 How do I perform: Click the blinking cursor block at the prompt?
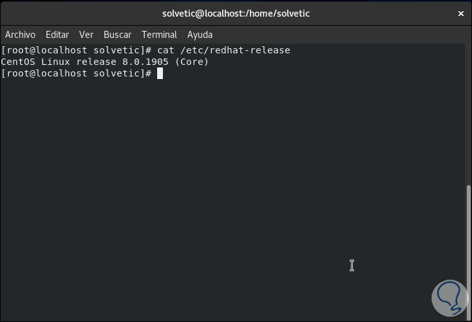coord(160,73)
